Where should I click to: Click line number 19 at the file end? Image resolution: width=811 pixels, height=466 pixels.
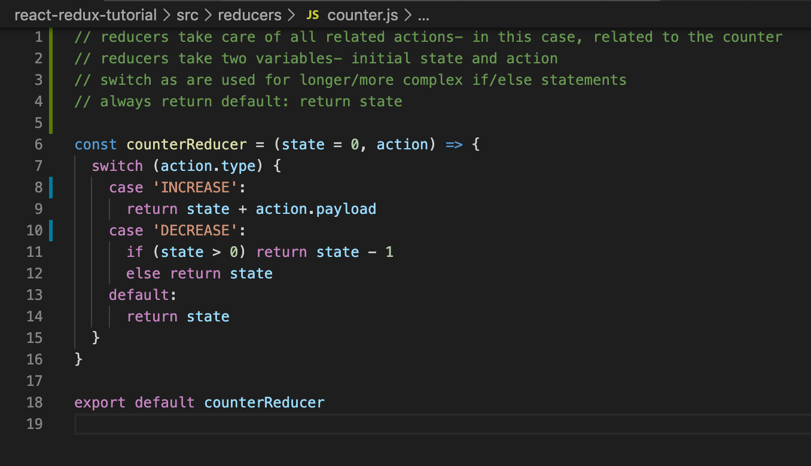coord(35,424)
